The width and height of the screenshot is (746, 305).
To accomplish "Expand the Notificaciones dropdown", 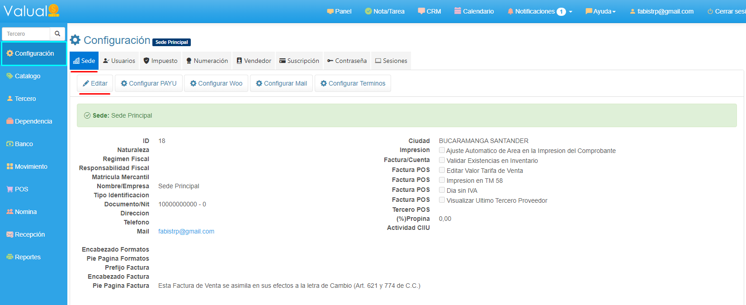I will point(539,11).
